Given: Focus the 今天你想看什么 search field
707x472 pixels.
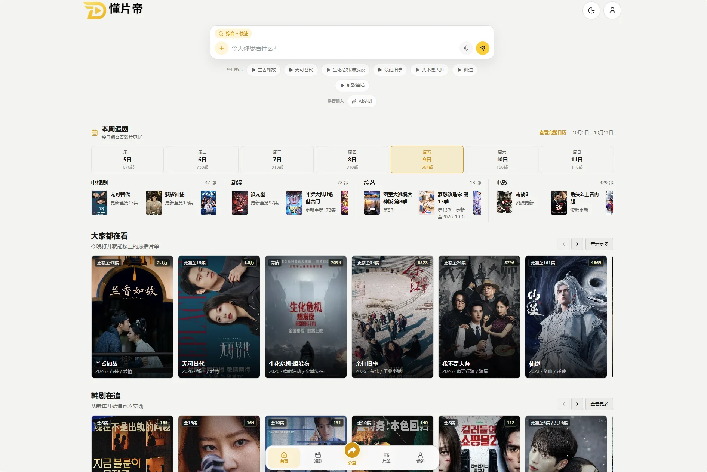Looking at the screenshot, I should [343, 48].
